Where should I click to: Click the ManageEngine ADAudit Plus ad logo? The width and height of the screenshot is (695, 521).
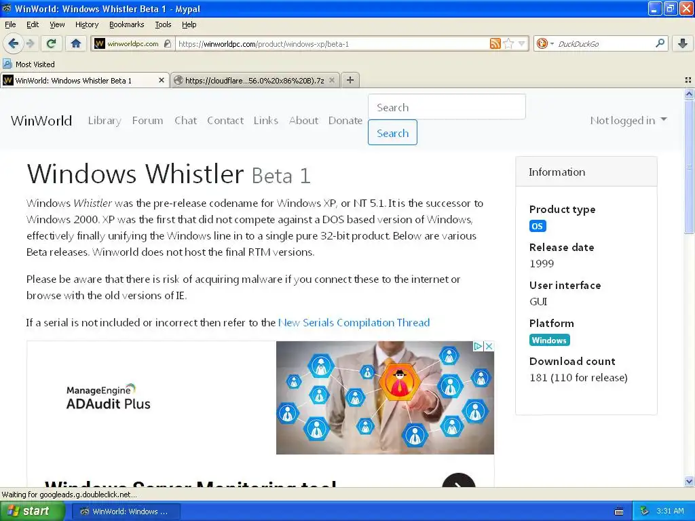tap(108, 397)
